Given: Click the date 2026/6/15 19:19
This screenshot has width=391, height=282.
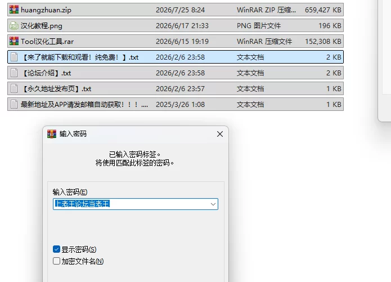Looking at the screenshot, I should coord(182,42).
